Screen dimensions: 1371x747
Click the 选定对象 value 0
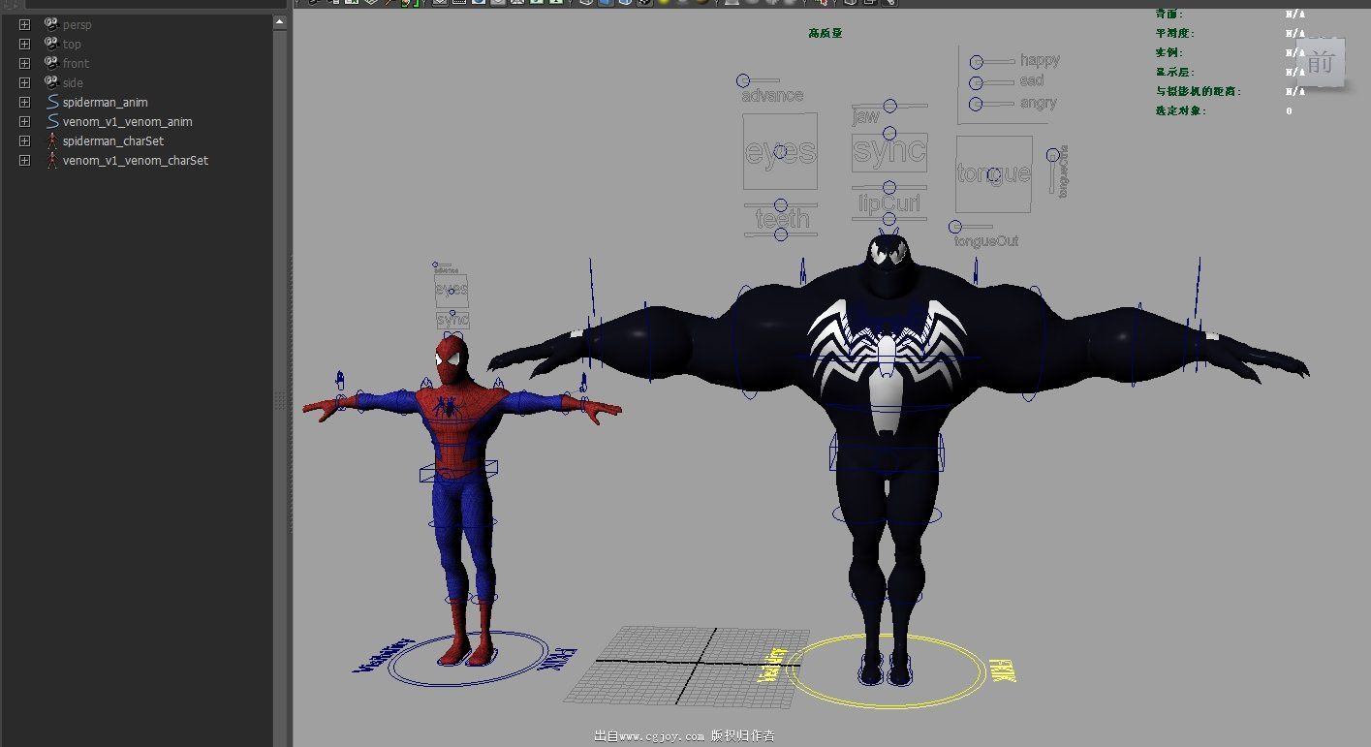point(1289,110)
